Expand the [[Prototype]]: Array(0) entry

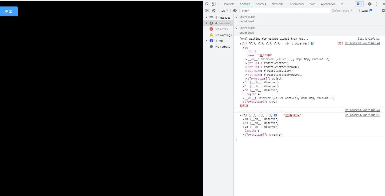click(x=244, y=135)
